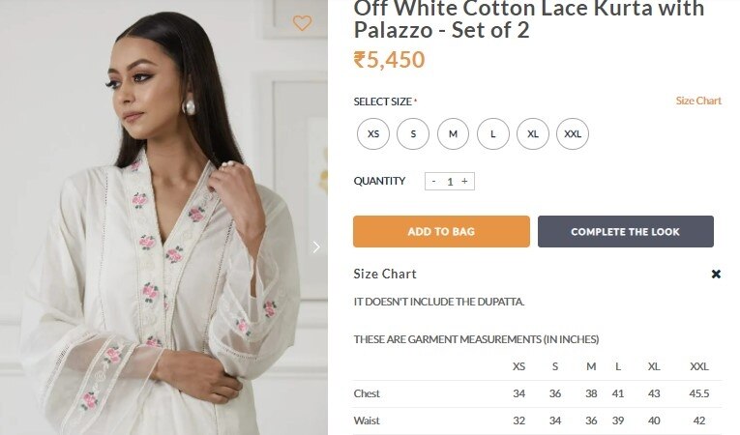The height and width of the screenshot is (435, 740).
Task: Open the Size Chart link
Action: [x=698, y=101]
